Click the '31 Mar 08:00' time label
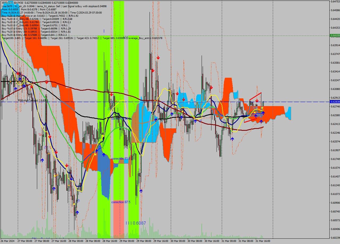340x244 pixels. click(246, 241)
